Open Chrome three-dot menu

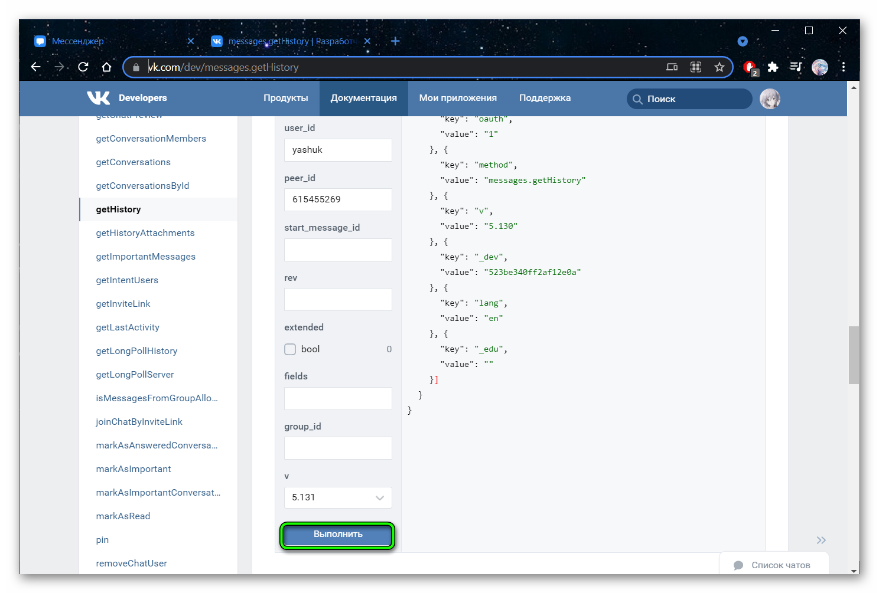click(x=844, y=67)
